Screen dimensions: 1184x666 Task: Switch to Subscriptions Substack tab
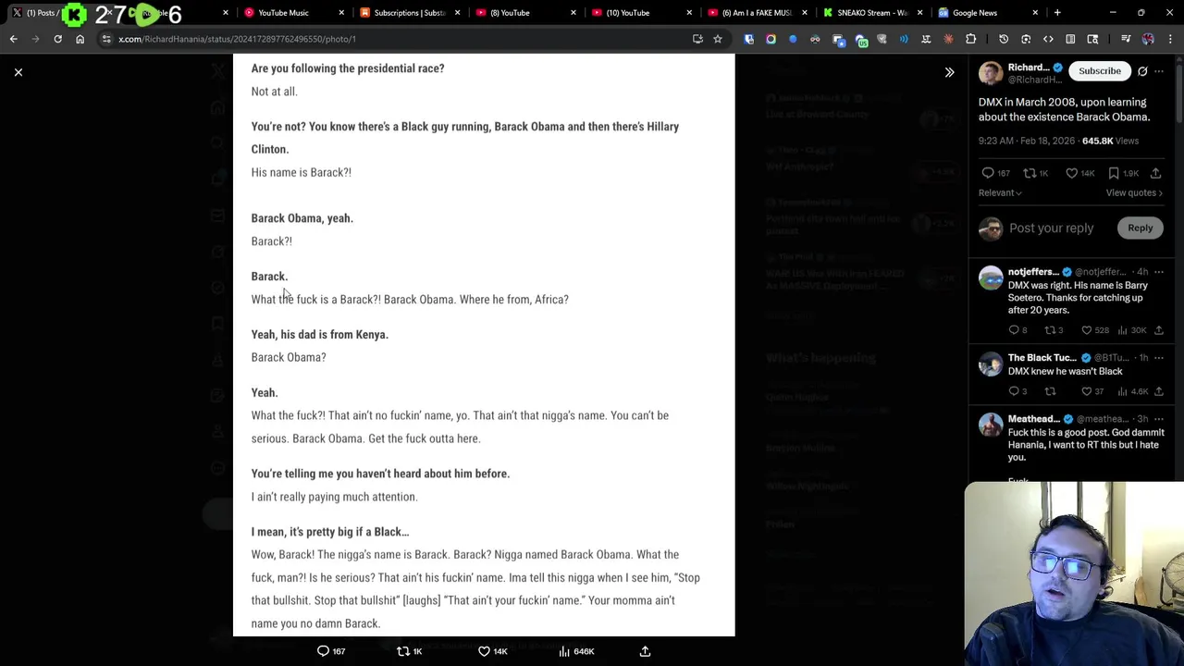(x=408, y=13)
